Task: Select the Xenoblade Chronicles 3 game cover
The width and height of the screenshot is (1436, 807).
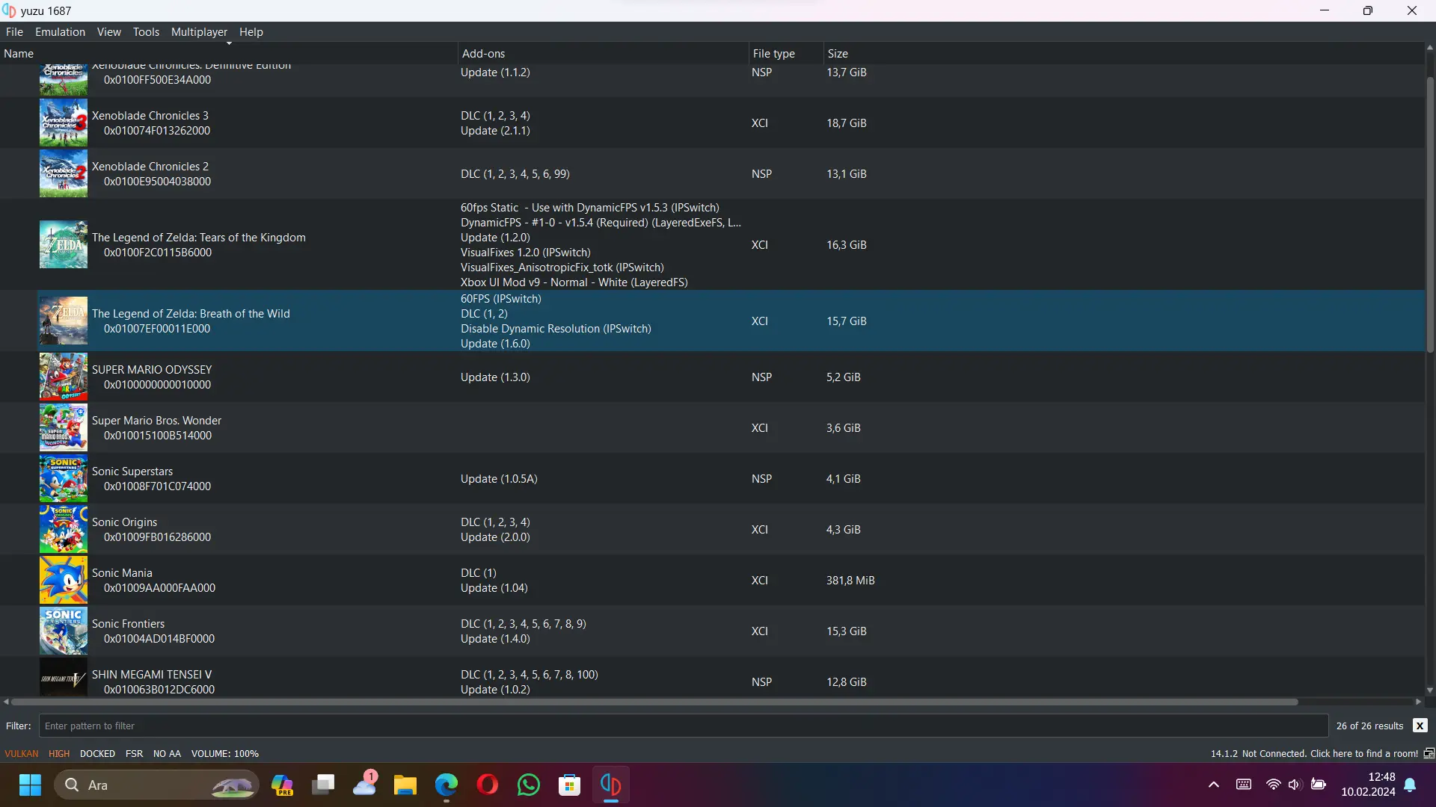Action: (64, 123)
